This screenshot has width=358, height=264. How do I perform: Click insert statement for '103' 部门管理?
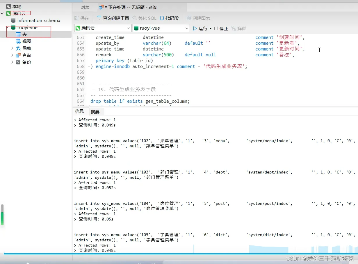pos(215,175)
